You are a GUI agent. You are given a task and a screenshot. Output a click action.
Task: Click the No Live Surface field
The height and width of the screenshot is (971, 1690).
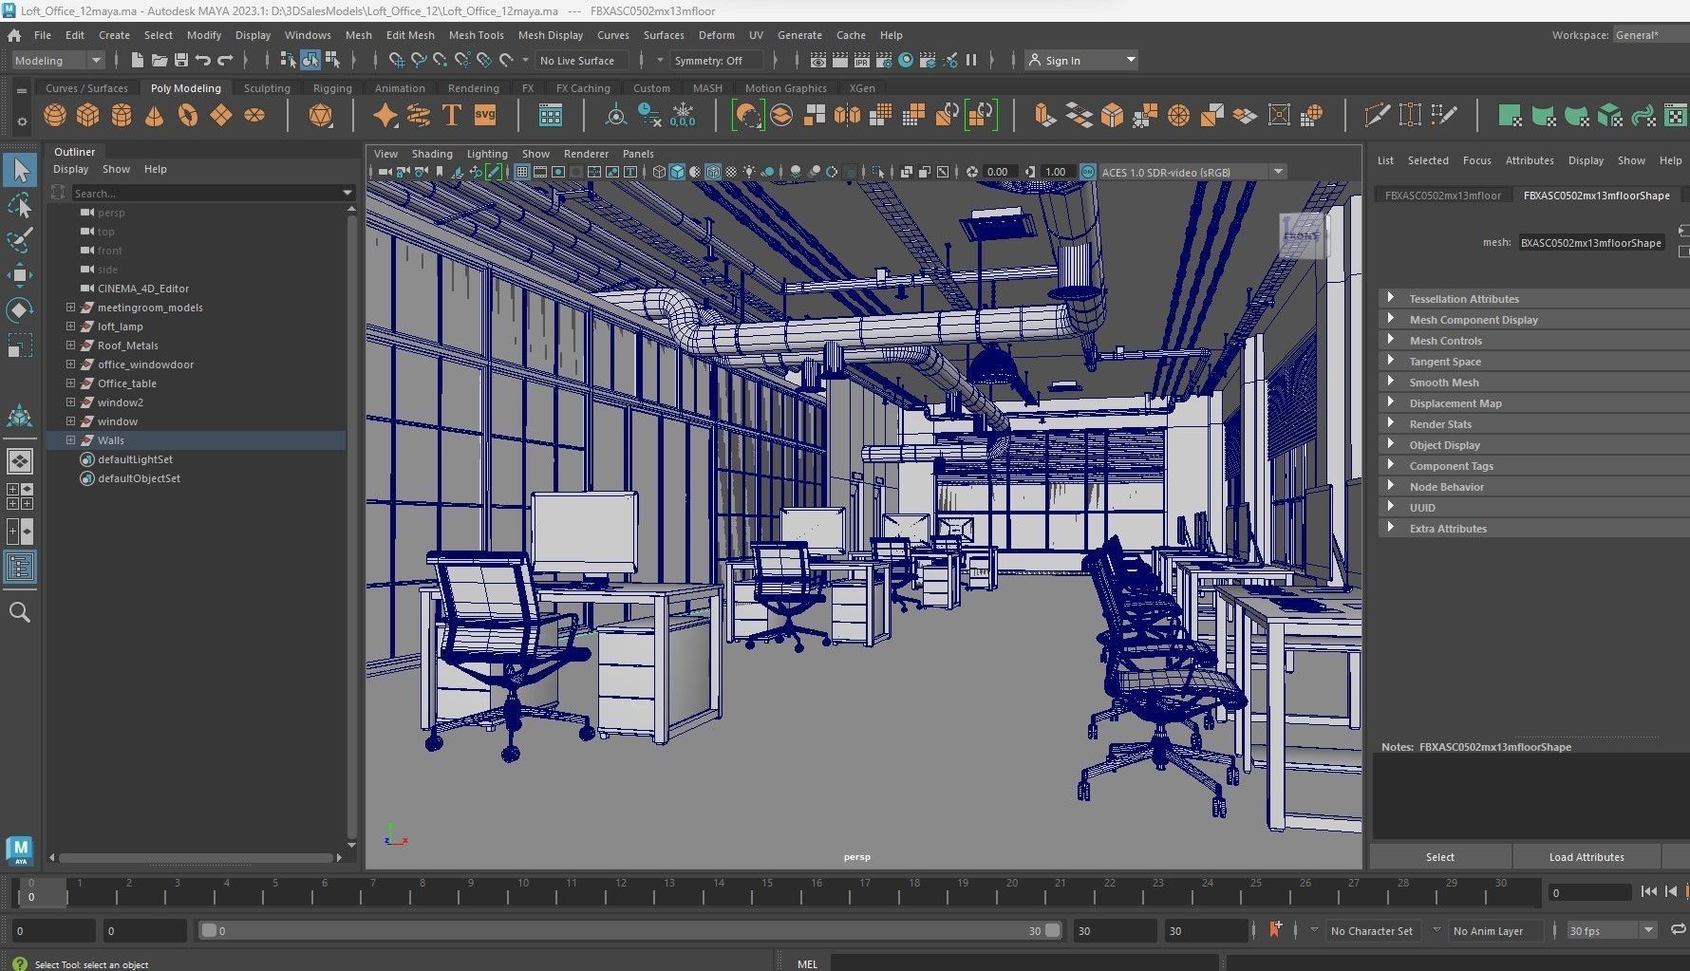pos(581,60)
